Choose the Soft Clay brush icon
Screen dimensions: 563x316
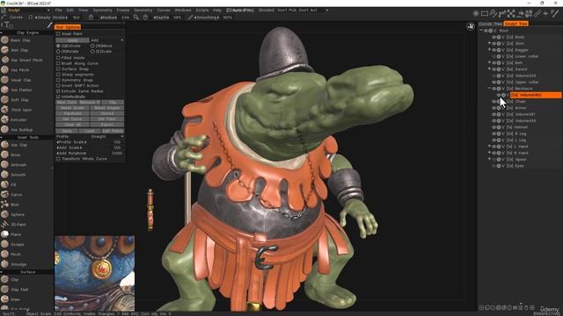[4, 99]
